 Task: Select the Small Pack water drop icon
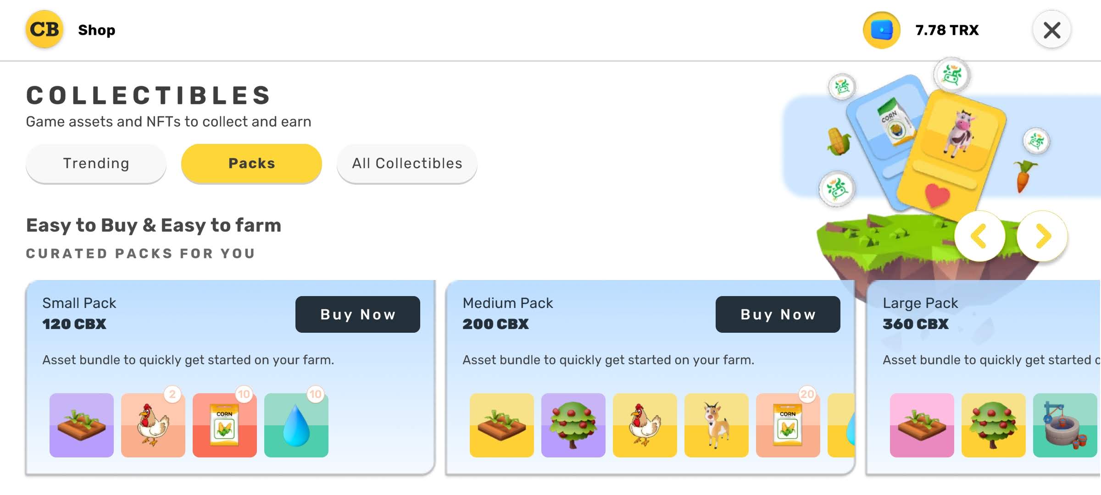coord(296,425)
